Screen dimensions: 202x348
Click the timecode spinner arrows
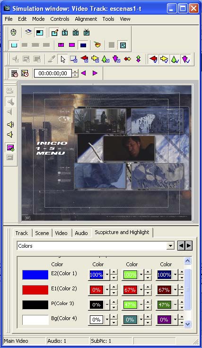(x=75, y=73)
